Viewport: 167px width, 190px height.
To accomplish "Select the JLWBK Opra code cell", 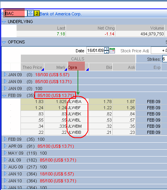I will 78,114.
